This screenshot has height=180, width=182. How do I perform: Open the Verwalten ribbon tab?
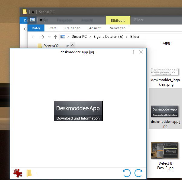(118, 28)
